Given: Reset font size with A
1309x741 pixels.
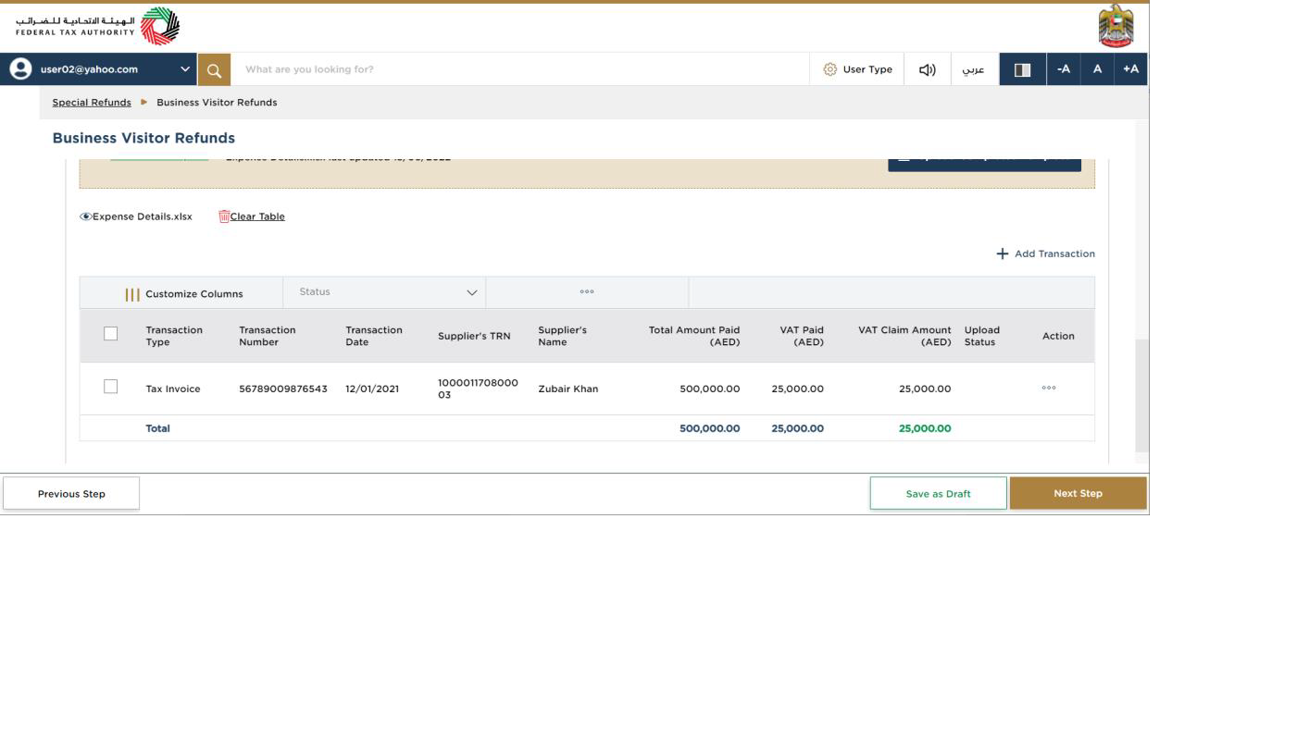Looking at the screenshot, I should (1097, 69).
